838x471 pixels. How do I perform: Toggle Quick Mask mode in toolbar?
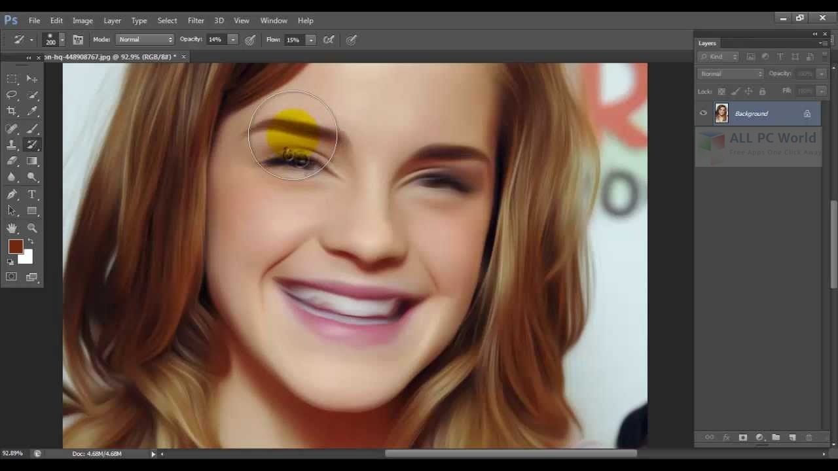click(12, 277)
